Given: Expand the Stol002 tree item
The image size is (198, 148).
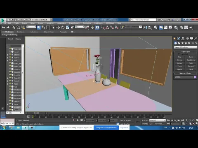Looking at the screenshot, I should tap(8, 55).
